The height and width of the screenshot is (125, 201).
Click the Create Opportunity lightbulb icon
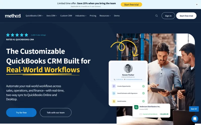pyautogui.click(x=114, y=86)
